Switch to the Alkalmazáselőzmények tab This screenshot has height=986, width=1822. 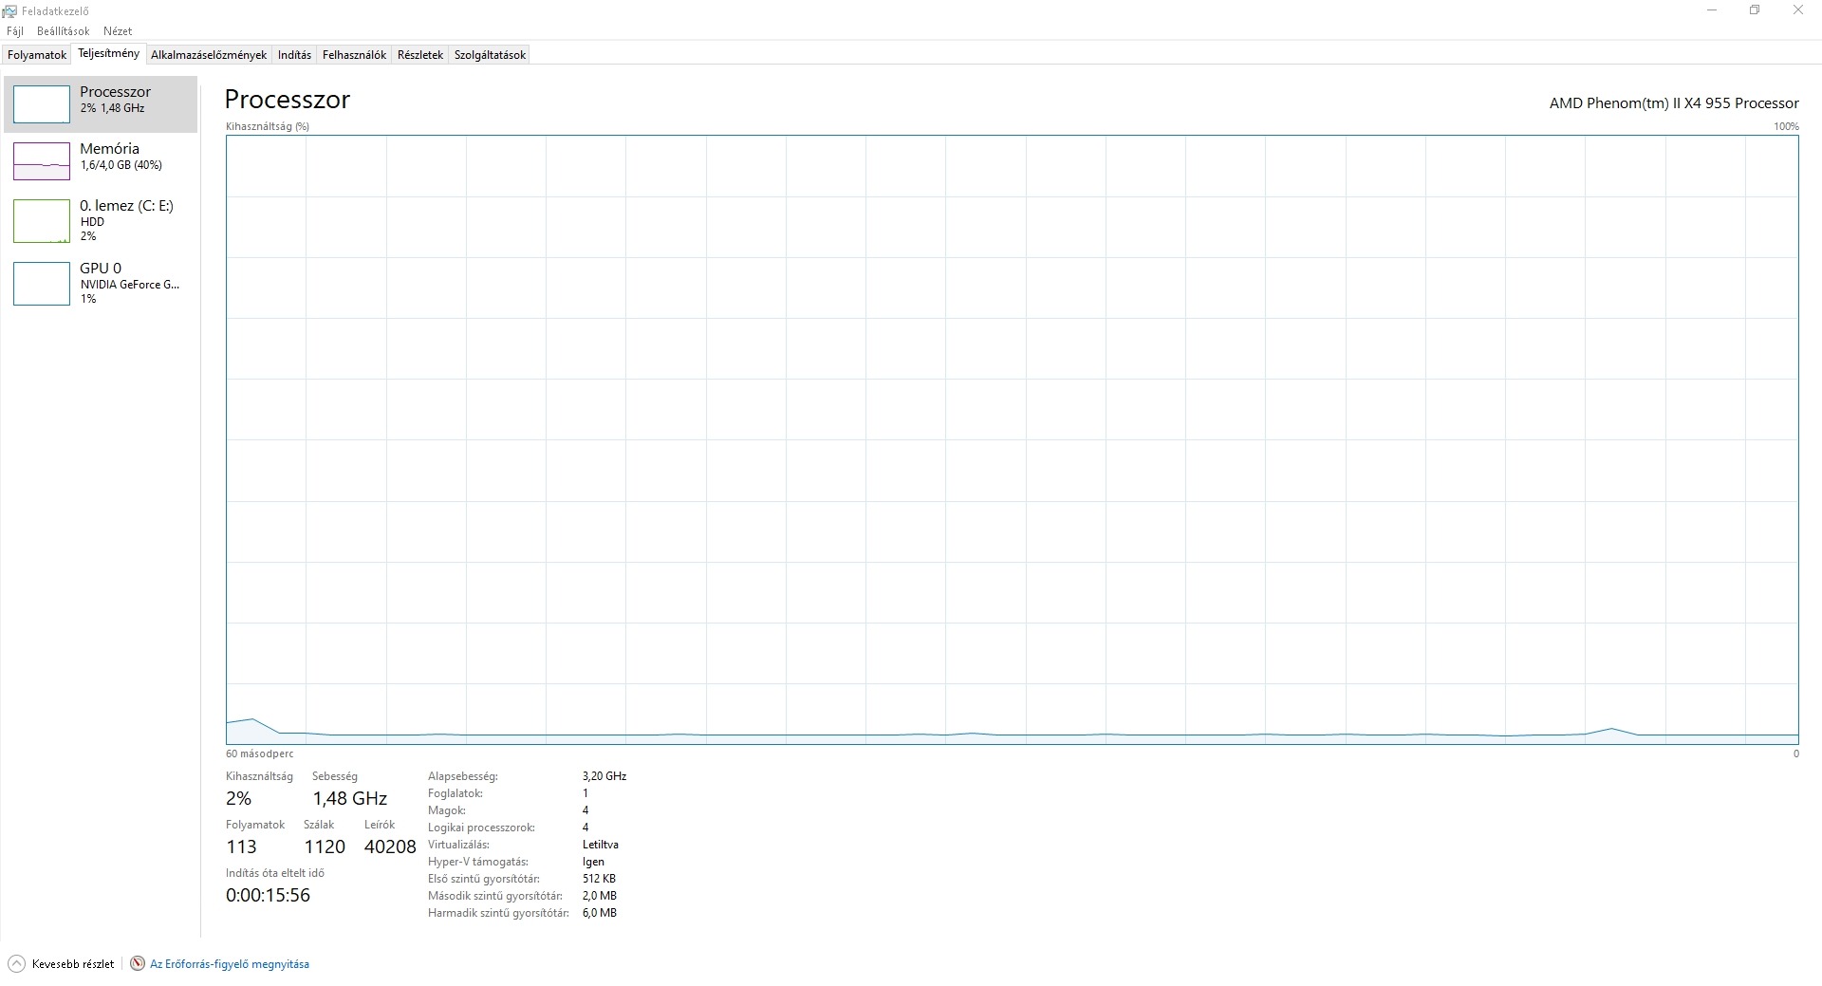[x=209, y=55]
